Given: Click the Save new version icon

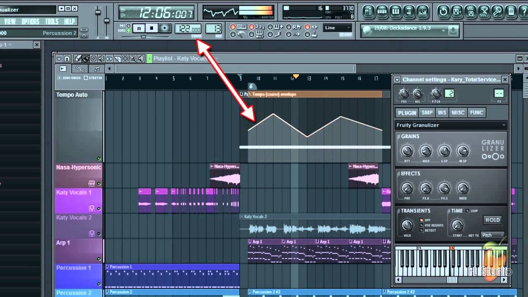Looking at the screenshot, I should click(x=457, y=12).
